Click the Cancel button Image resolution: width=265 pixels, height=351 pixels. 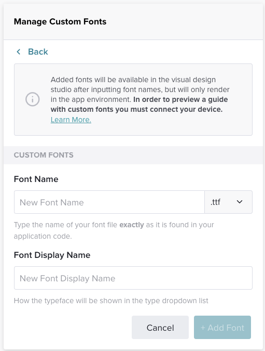pos(160,327)
